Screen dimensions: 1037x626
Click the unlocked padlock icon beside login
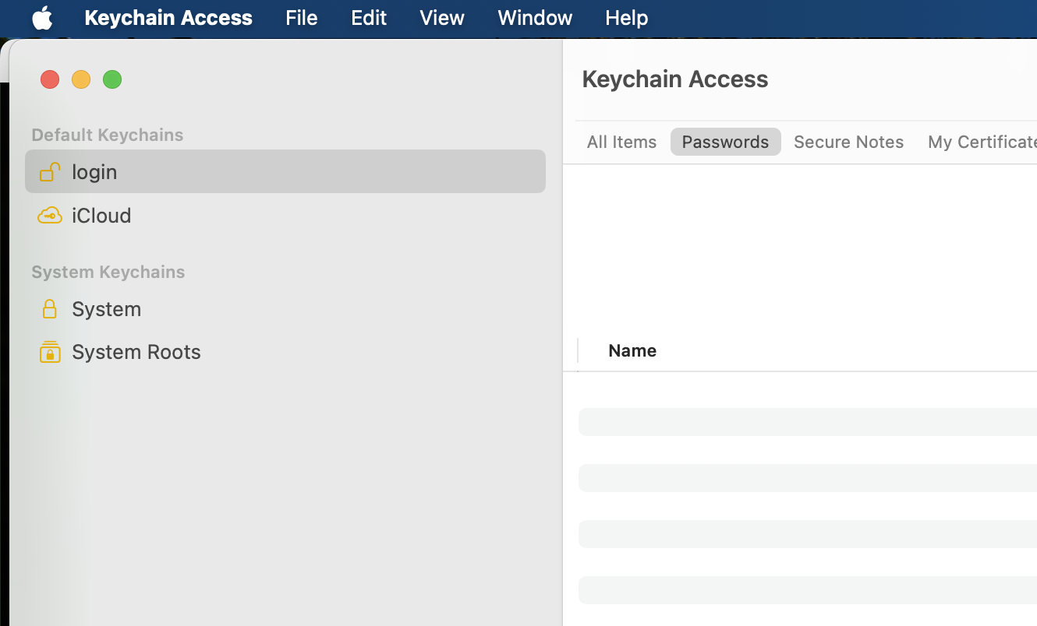(x=49, y=171)
